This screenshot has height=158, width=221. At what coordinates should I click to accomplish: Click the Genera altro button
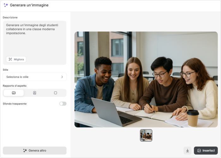tap(34, 150)
